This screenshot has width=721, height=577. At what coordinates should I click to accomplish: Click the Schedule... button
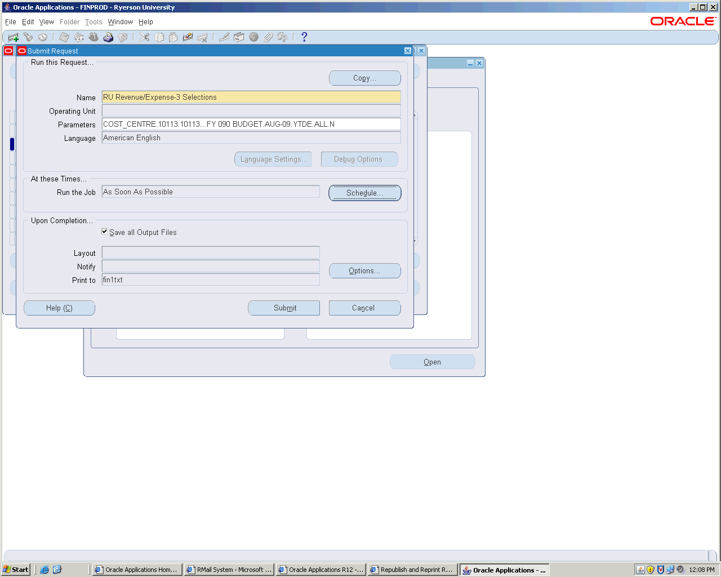[364, 193]
